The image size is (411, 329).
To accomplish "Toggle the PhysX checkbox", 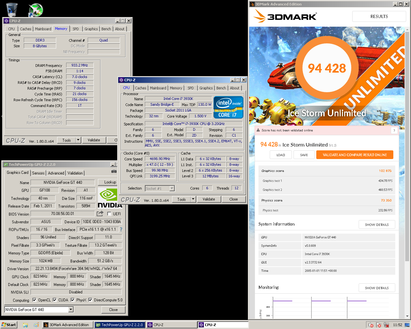I will point(73,300).
